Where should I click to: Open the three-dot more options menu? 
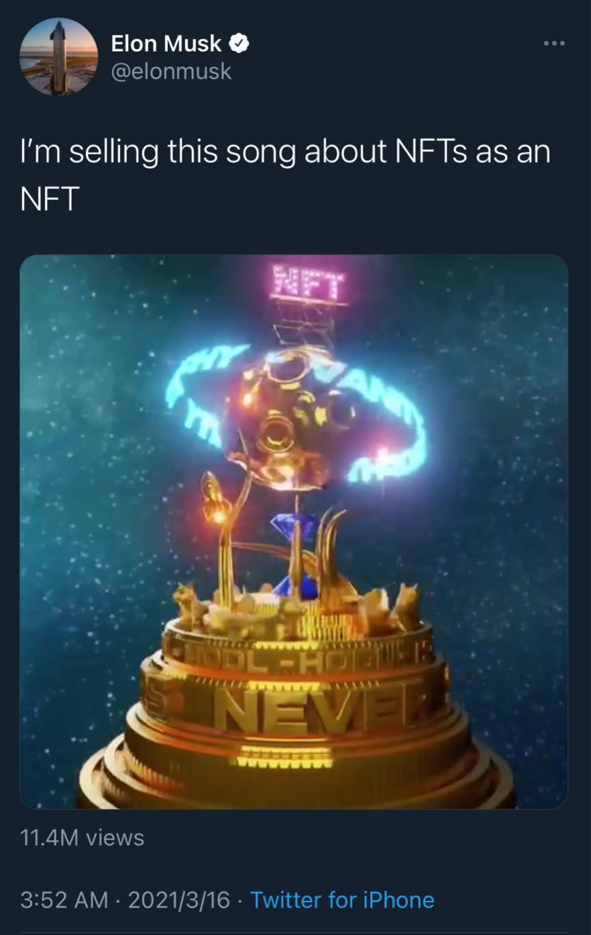click(555, 44)
